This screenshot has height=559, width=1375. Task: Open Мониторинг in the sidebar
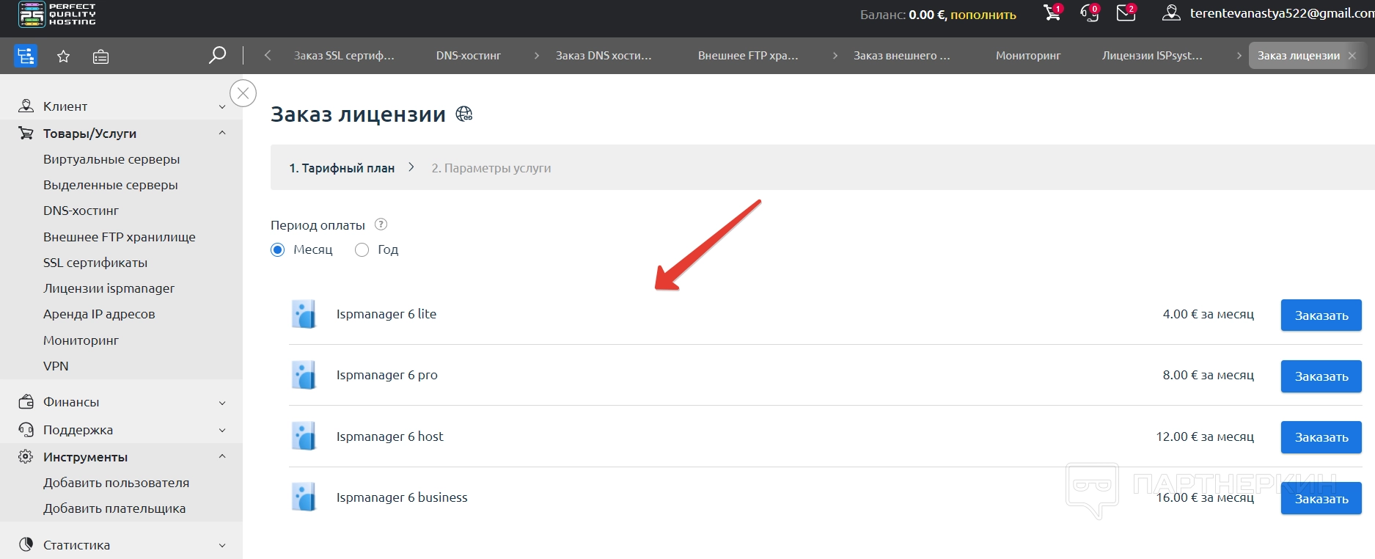[x=81, y=340]
